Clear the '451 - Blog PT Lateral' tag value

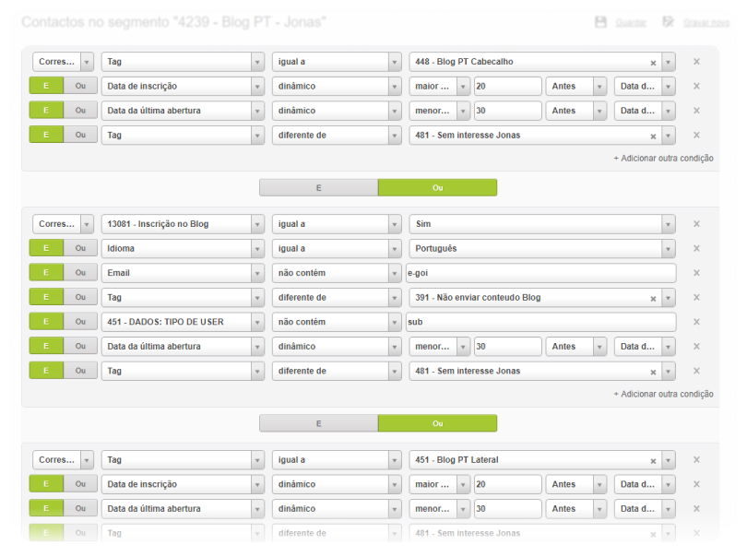653,460
